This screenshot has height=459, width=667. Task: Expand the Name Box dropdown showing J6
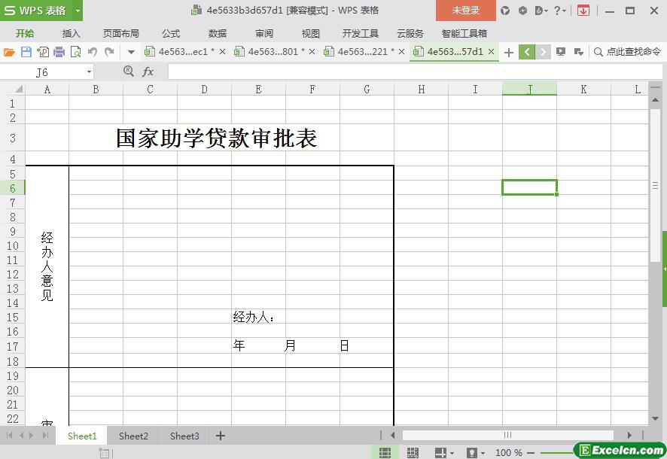coord(89,72)
